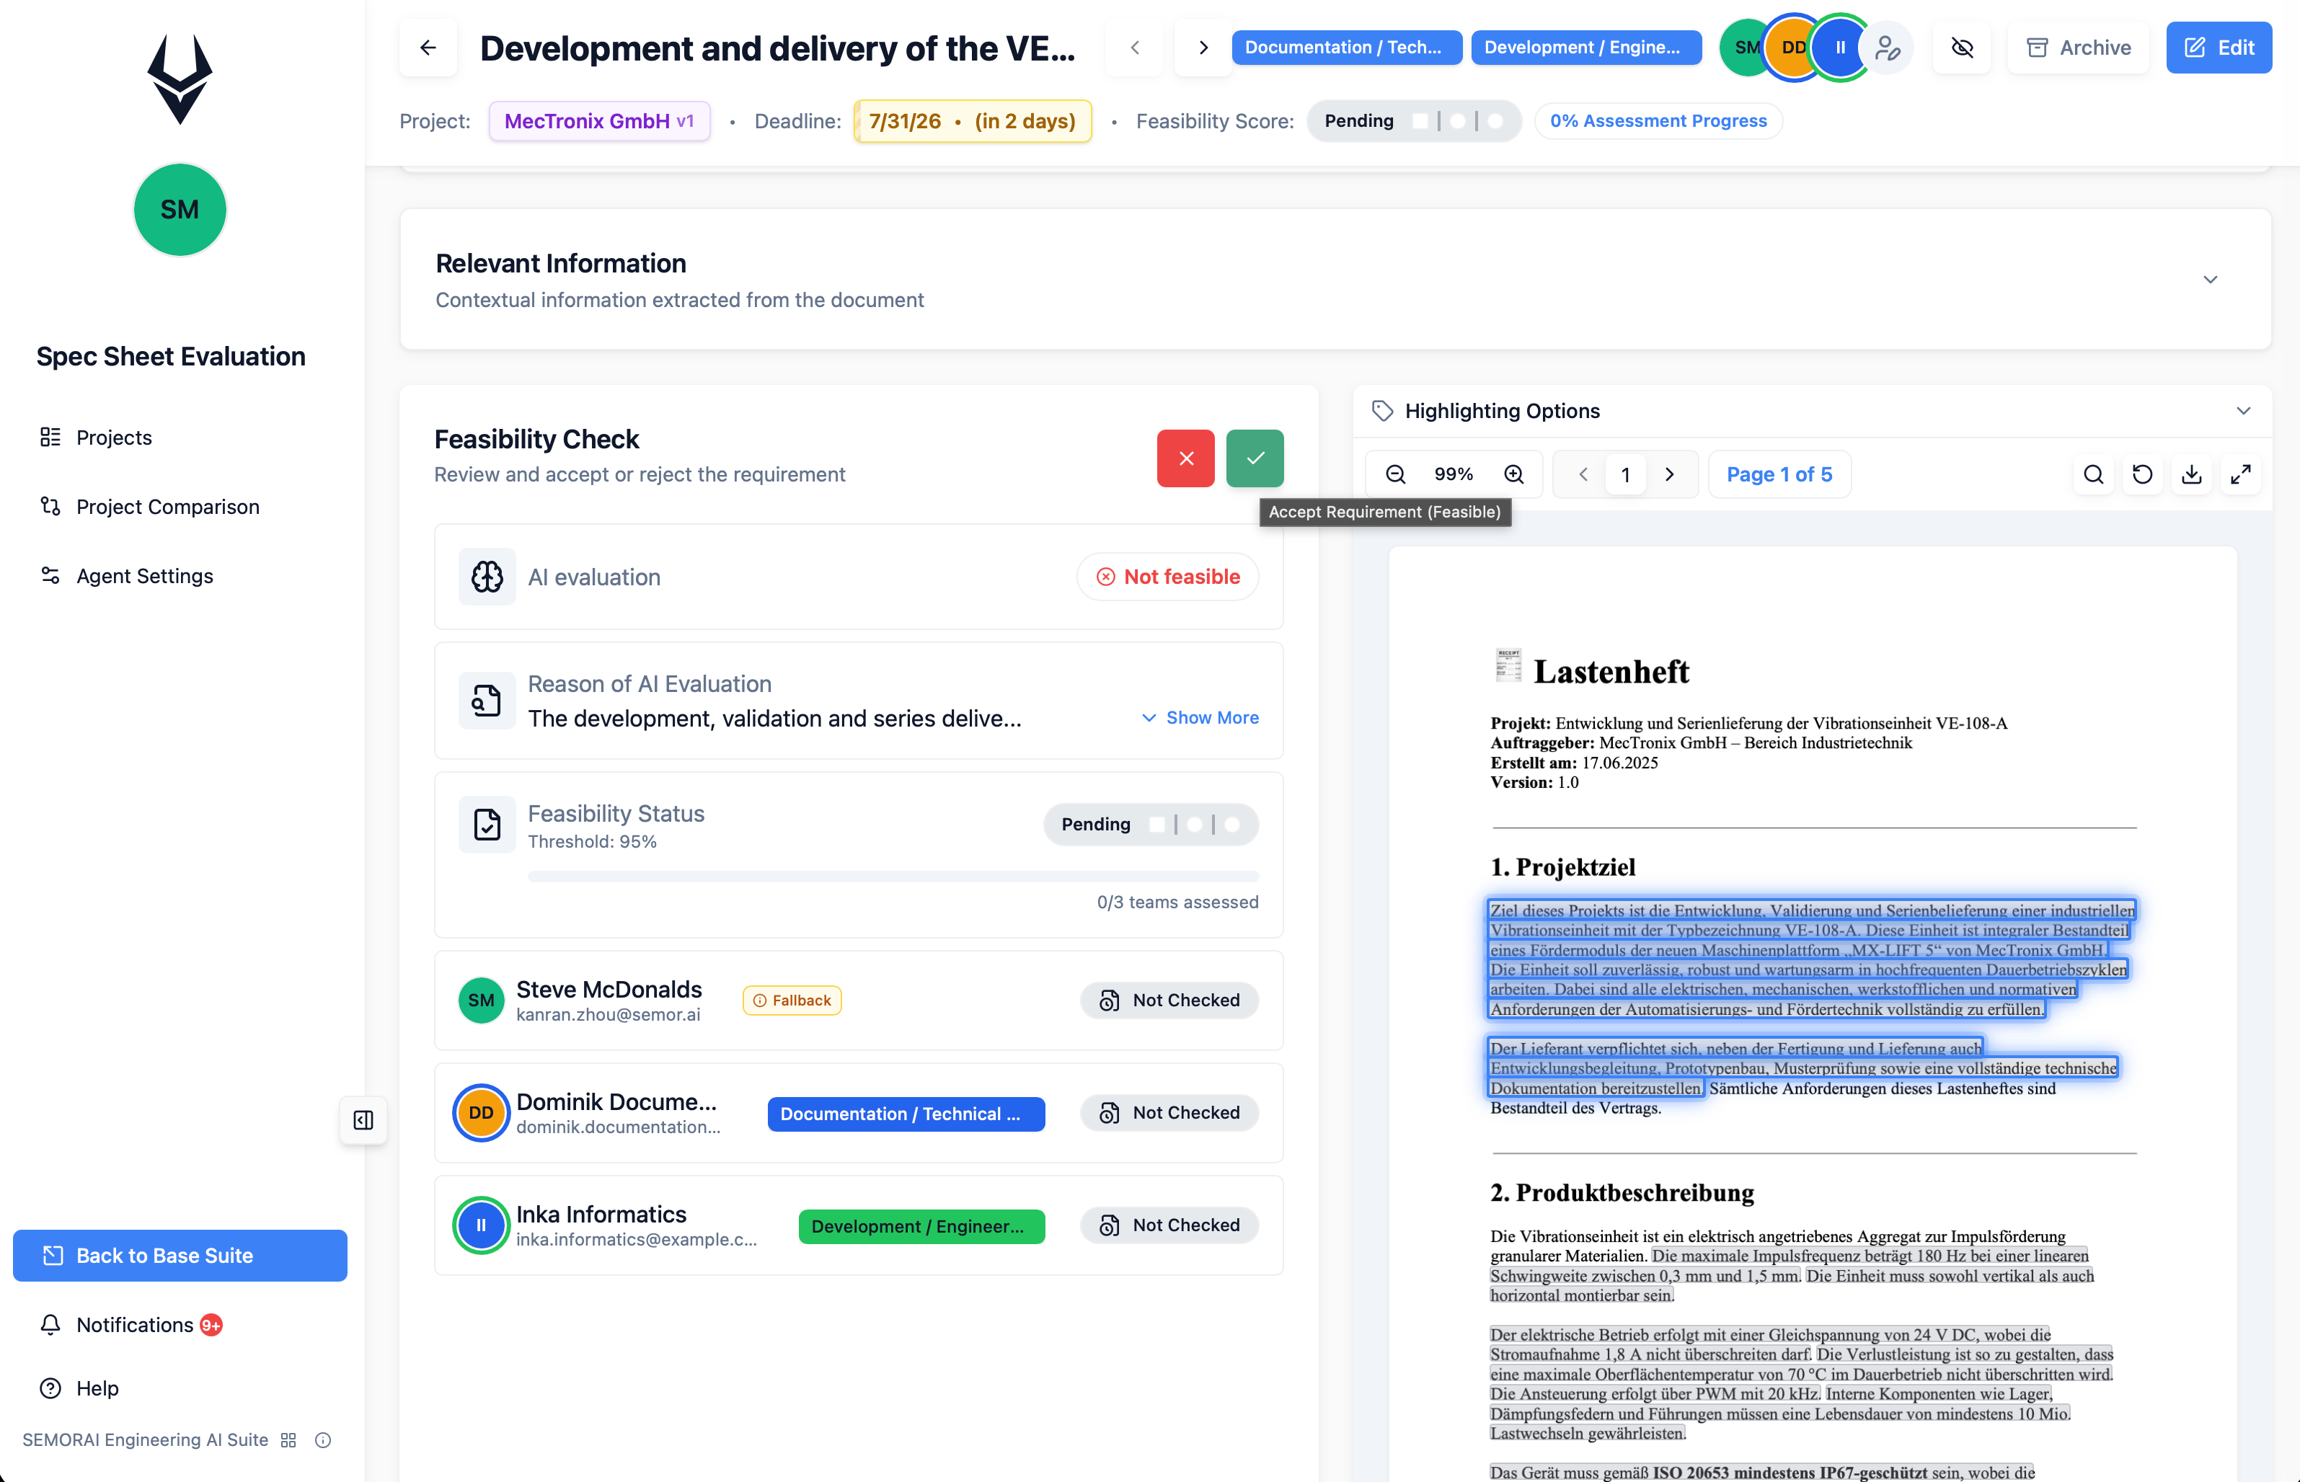Search within the document viewer

[2093, 474]
